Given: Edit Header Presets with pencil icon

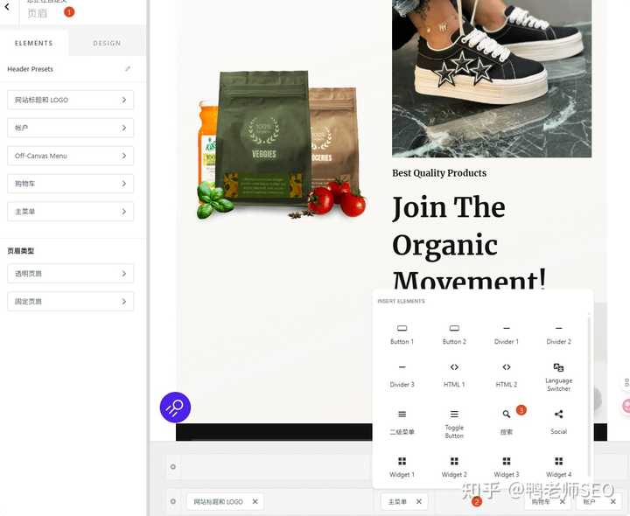Looking at the screenshot, I should pos(128,69).
